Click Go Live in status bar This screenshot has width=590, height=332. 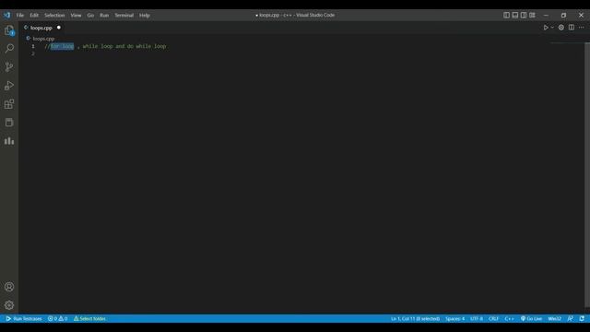click(531, 319)
